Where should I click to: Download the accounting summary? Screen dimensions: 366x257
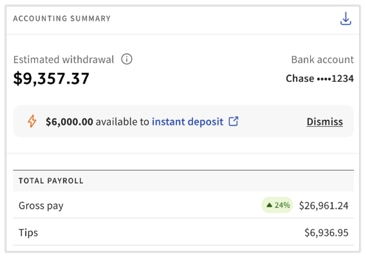346,19
